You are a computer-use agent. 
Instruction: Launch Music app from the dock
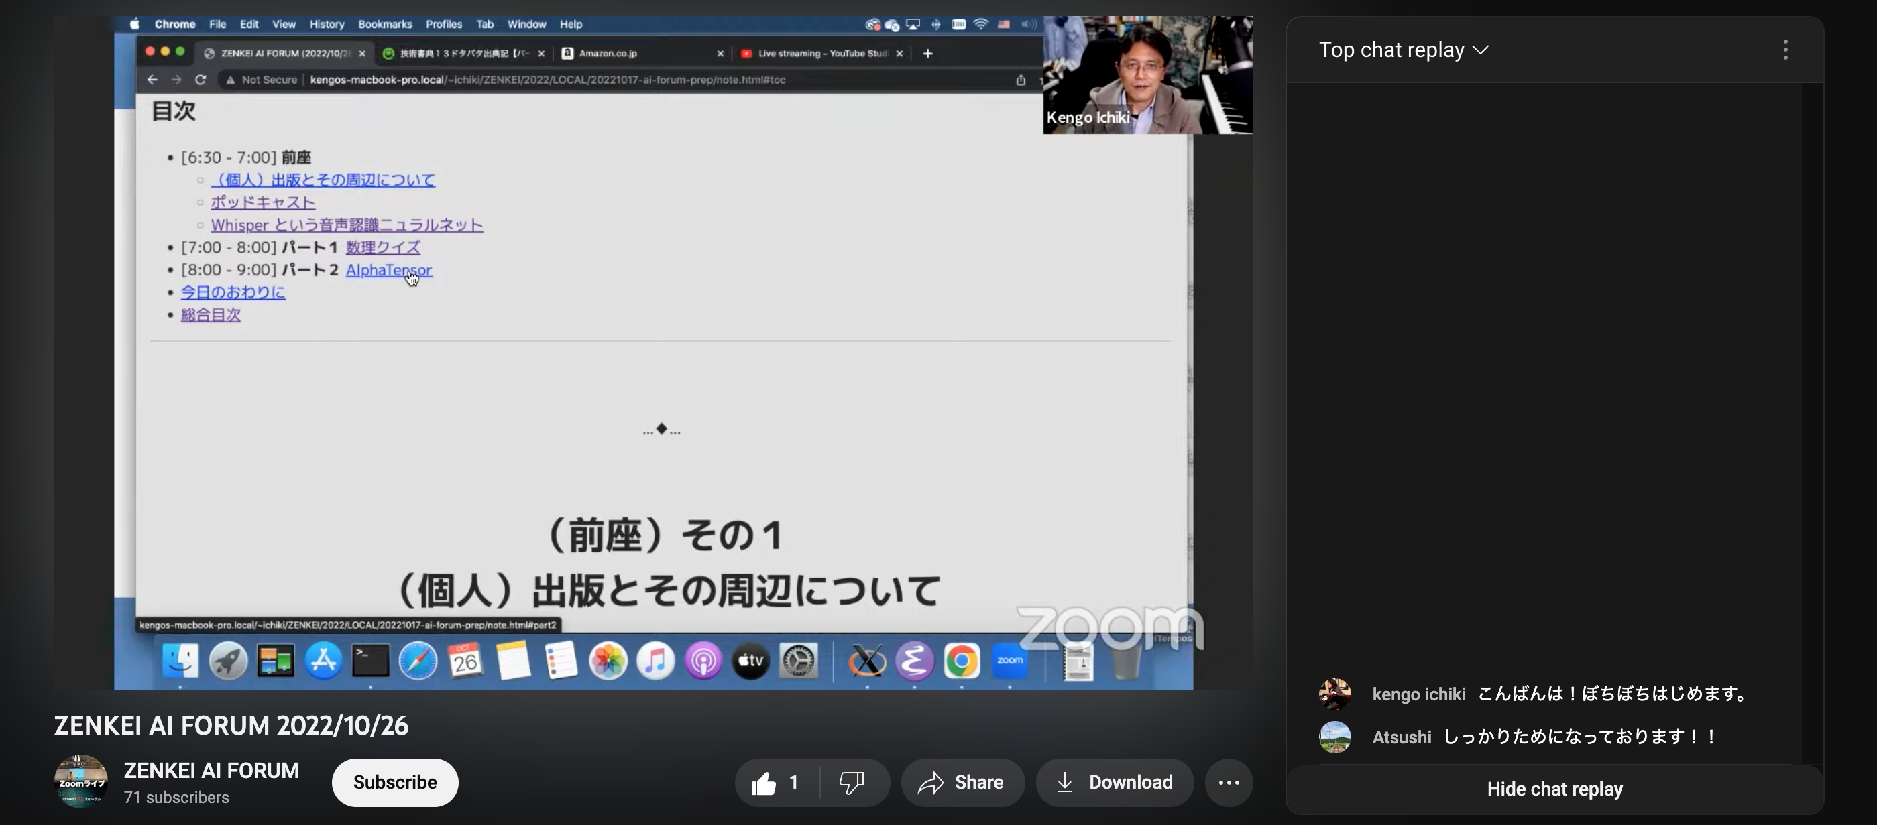656,661
